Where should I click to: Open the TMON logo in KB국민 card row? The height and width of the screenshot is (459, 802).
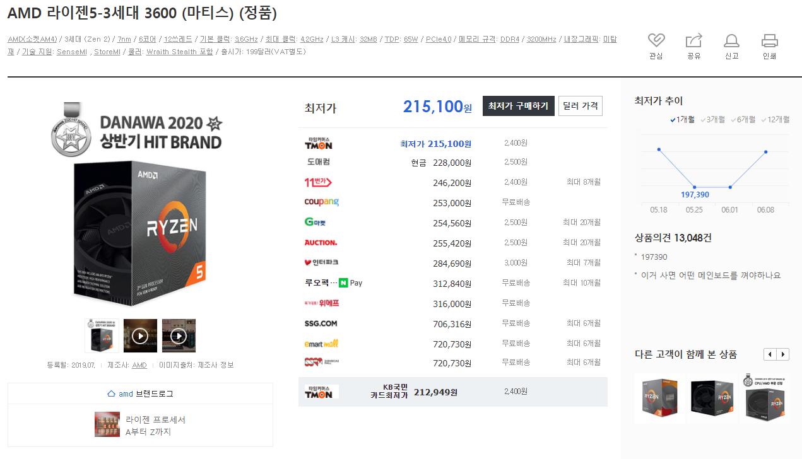322,392
